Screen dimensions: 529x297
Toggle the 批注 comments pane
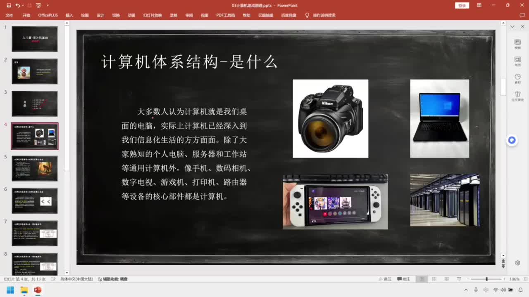click(403, 279)
